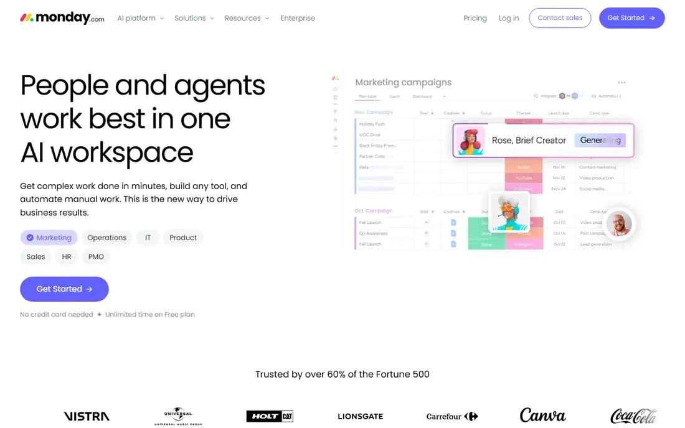Viewport: 685px width, 428px height.
Task: Switch to the Dashboard tab
Action: pyautogui.click(x=422, y=96)
